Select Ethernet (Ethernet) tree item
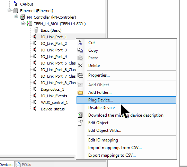This screenshot has height=167, width=187. click(x=37, y=11)
